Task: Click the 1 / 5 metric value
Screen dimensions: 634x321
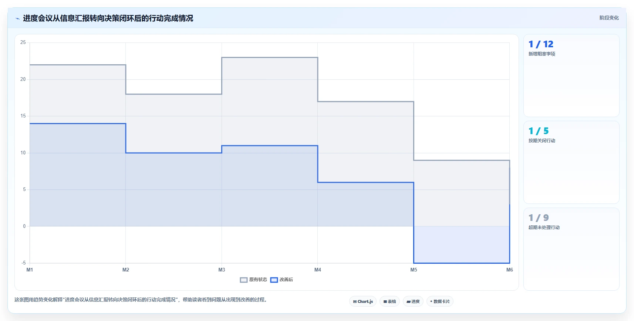Action: click(x=539, y=131)
